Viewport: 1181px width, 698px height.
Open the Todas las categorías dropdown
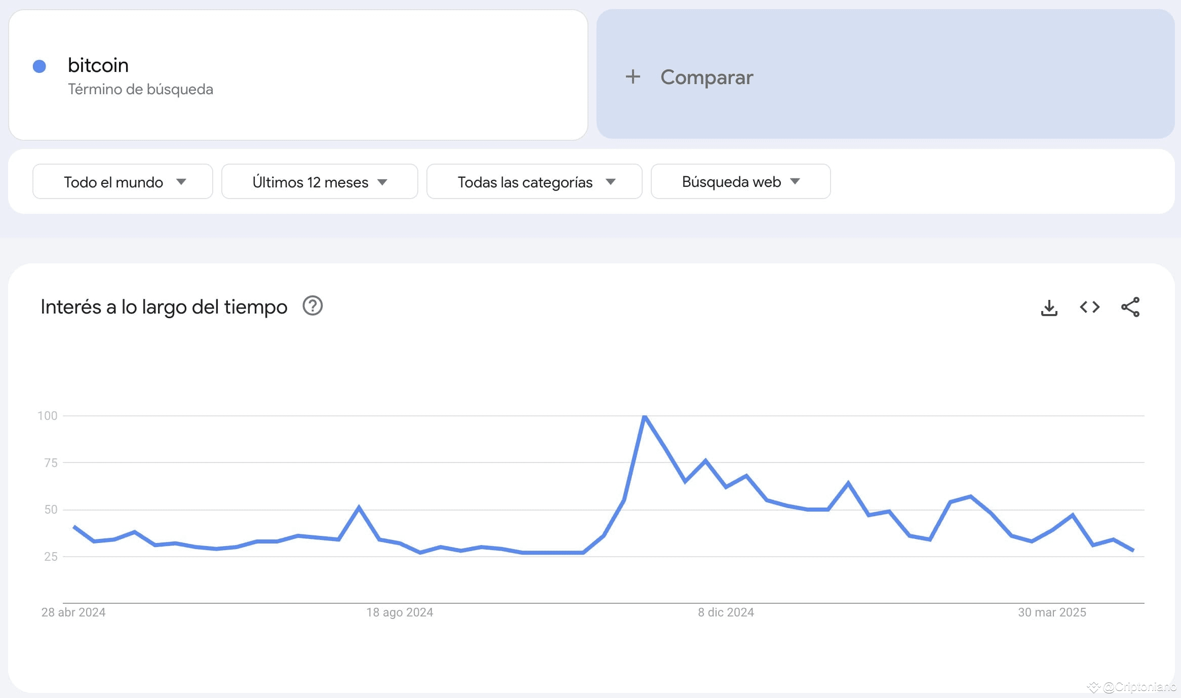click(x=534, y=181)
